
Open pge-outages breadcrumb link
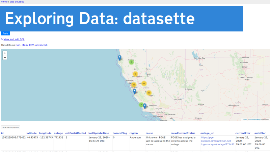pyautogui.click(x=17, y=2)
